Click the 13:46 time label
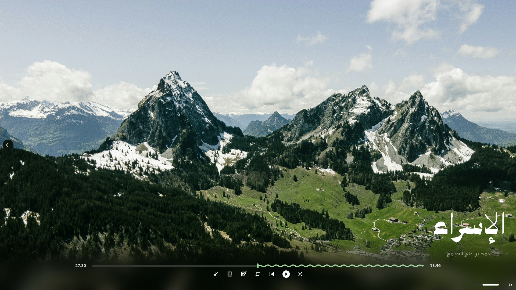The image size is (516, 290). tap(435, 266)
